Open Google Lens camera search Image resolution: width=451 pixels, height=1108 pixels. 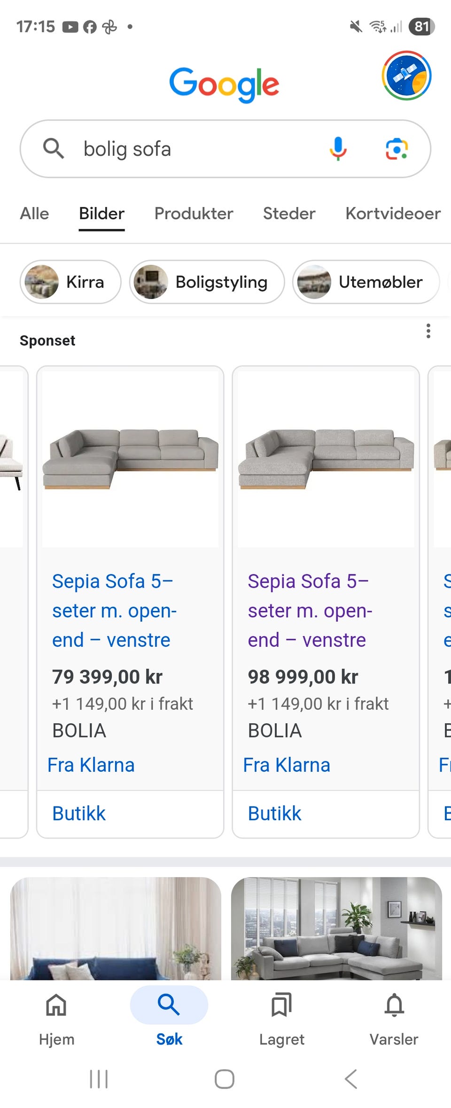point(397,149)
